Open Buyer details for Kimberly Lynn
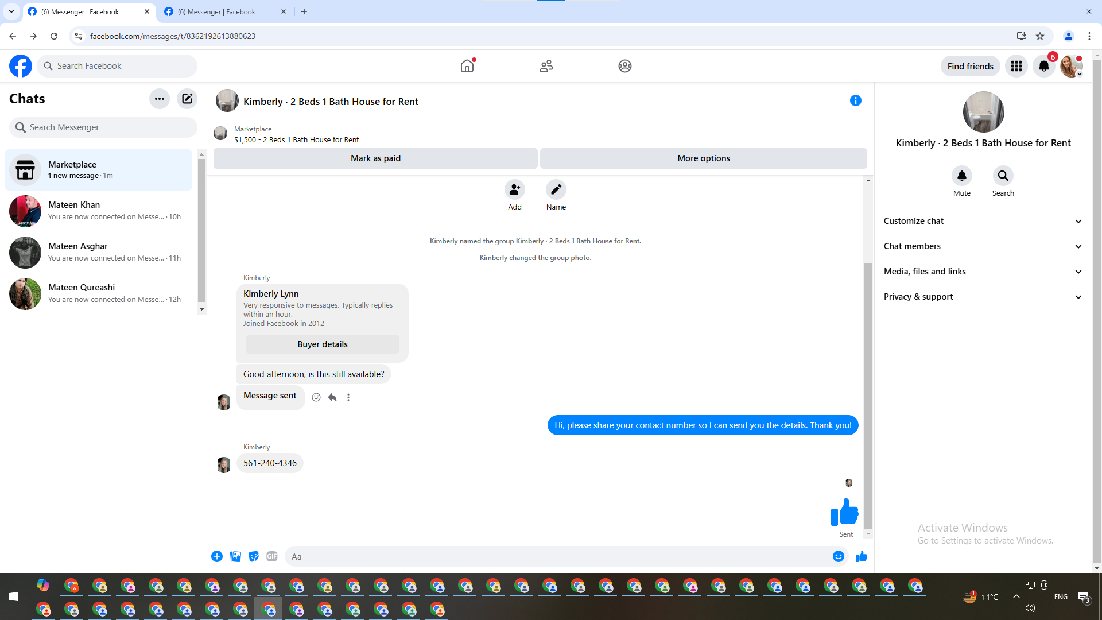1102x620 pixels. coord(323,344)
